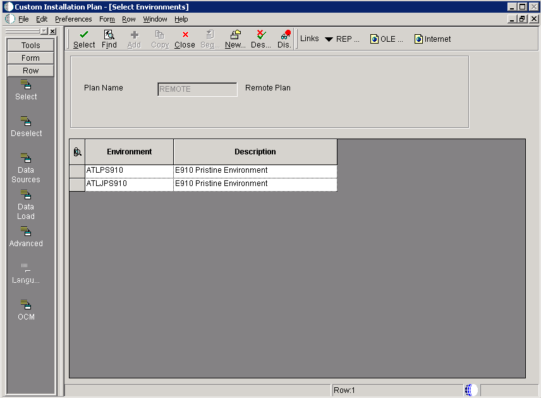
Task: Click the Form sidebar button
Action: (31, 58)
